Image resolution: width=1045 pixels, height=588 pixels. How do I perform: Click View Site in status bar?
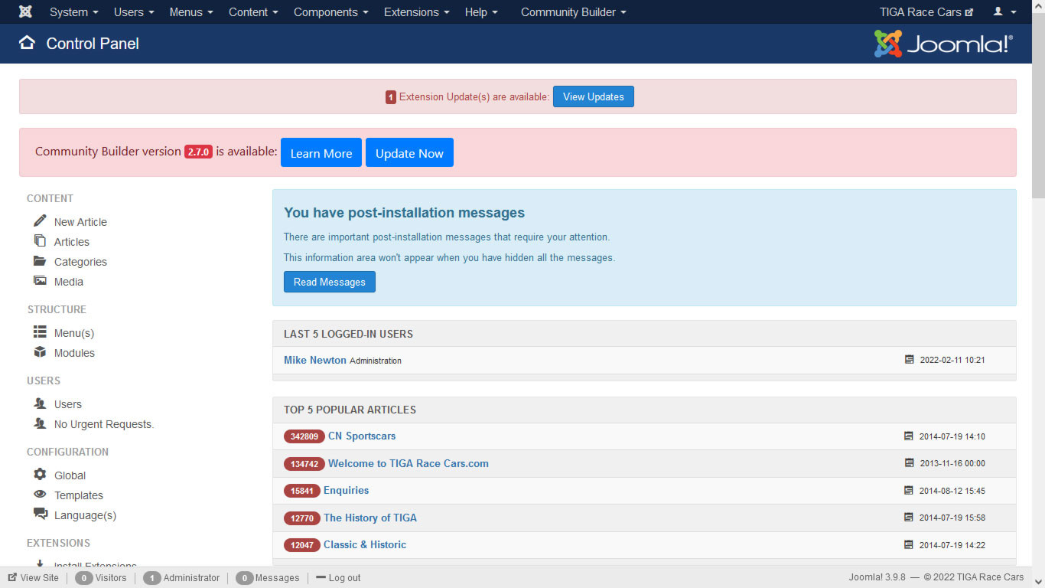34,578
